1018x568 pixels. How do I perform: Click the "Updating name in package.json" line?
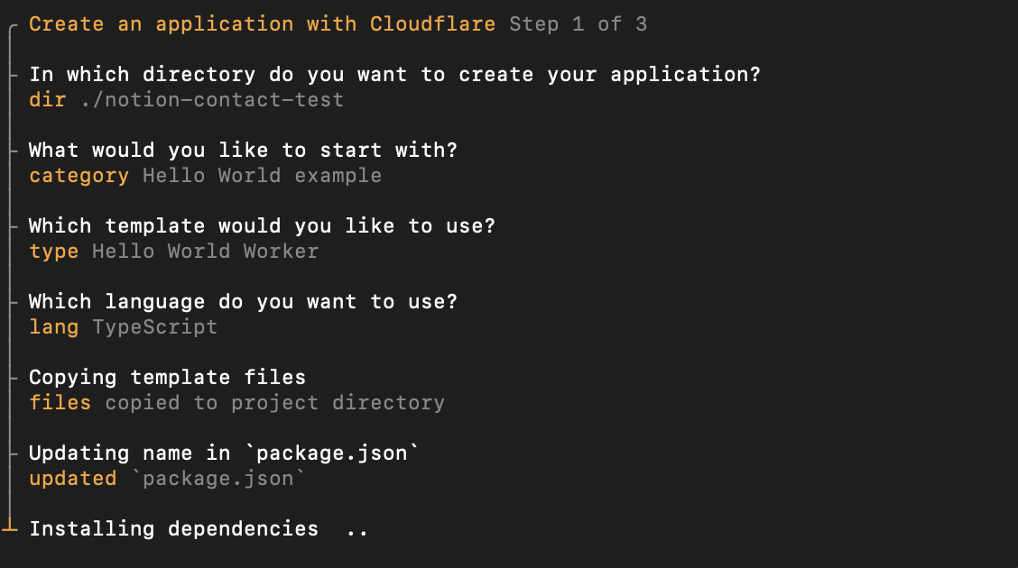tap(224, 453)
